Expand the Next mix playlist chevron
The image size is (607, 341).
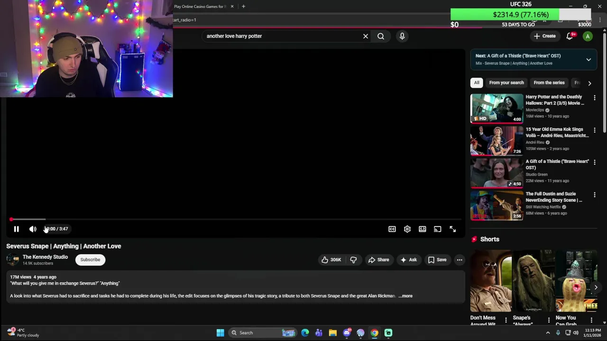coord(589,60)
